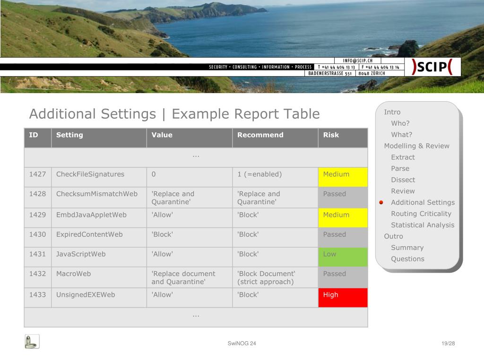The height and width of the screenshot is (363, 484).
Task: Click the SCIP logo in the header
Action: pyautogui.click(x=432, y=67)
